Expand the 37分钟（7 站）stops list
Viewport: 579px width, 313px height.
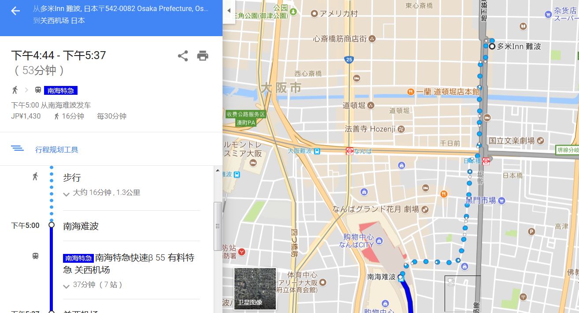tap(67, 286)
